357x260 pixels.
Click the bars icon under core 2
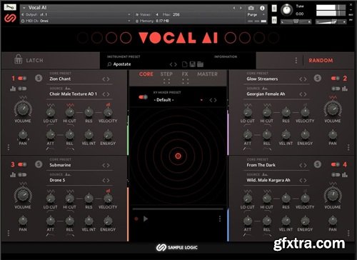[345, 89]
